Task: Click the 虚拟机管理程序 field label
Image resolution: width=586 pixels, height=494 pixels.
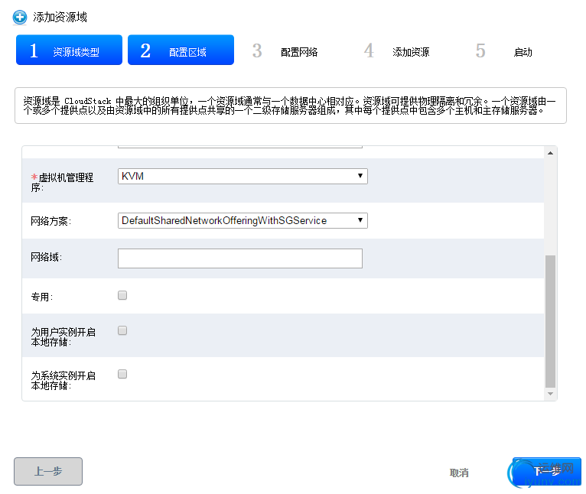Action: [62, 182]
